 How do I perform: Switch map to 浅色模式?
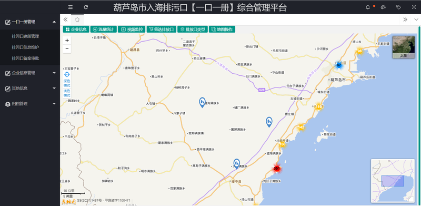(67, 93)
